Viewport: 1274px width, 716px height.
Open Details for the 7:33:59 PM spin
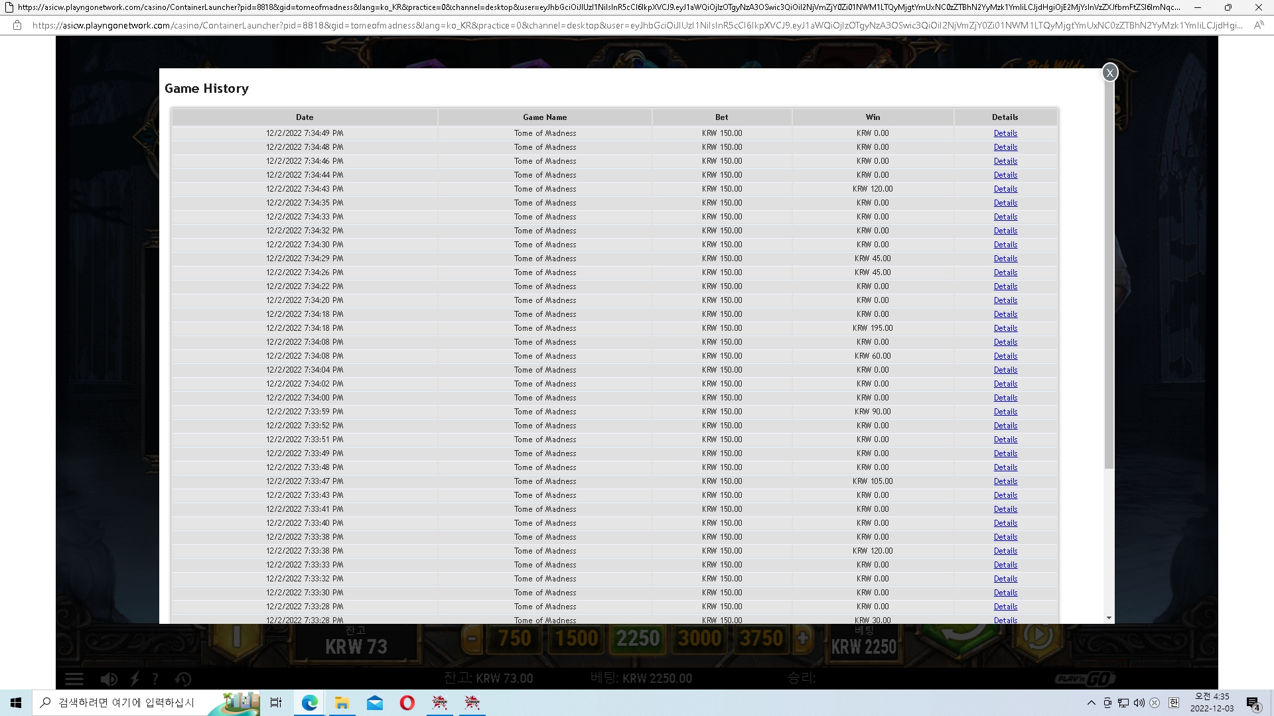[1005, 412]
